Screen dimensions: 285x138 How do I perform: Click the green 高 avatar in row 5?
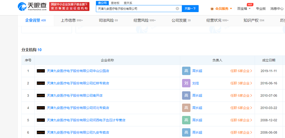click(x=186, y=120)
